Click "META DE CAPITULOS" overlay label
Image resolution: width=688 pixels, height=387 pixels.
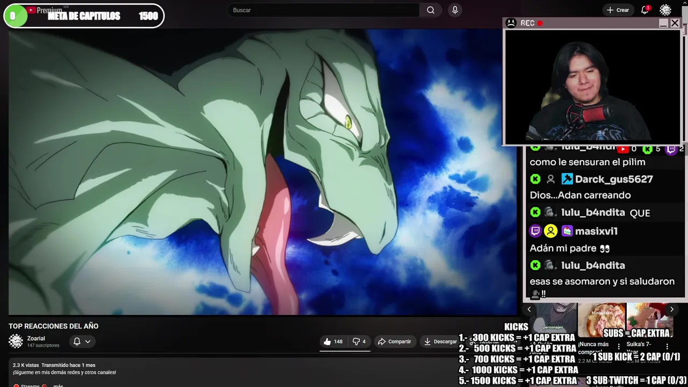tap(84, 16)
